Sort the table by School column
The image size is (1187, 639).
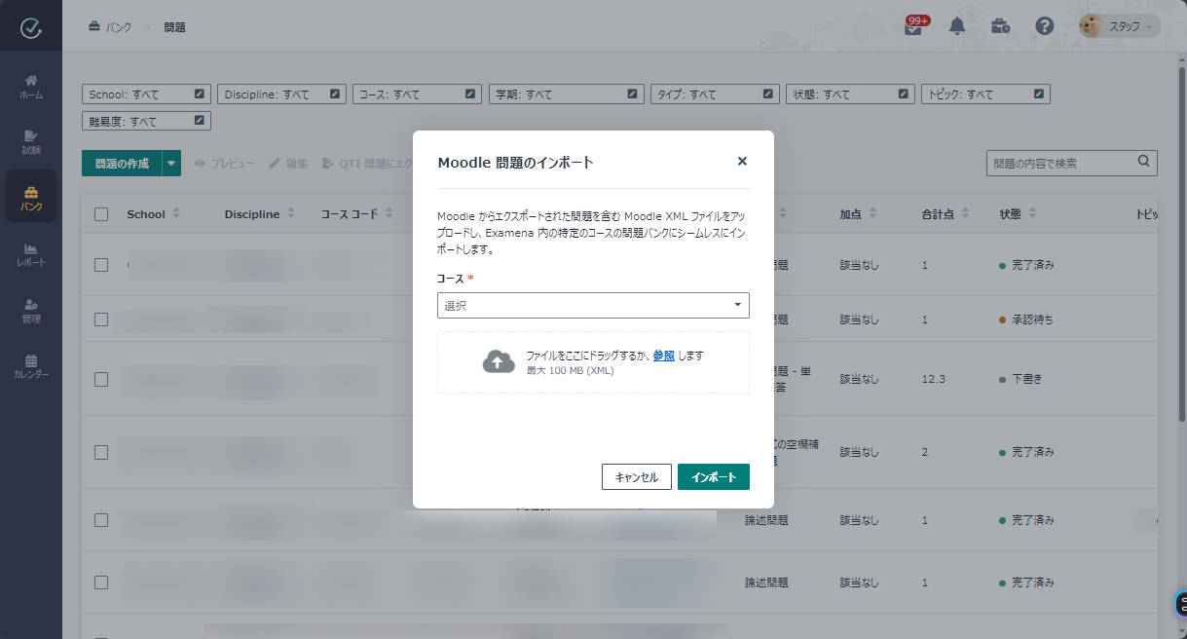coord(176,214)
